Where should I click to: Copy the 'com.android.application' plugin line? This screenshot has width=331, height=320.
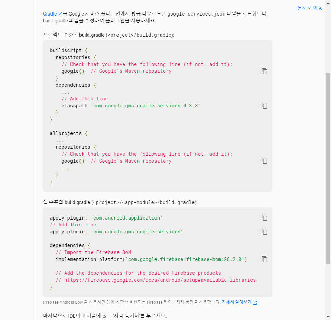[x=265, y=218]
